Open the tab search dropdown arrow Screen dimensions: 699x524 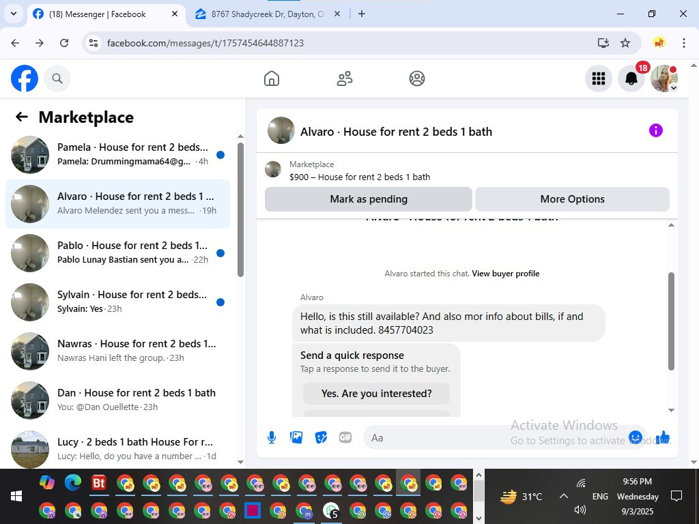pos(14,14)
